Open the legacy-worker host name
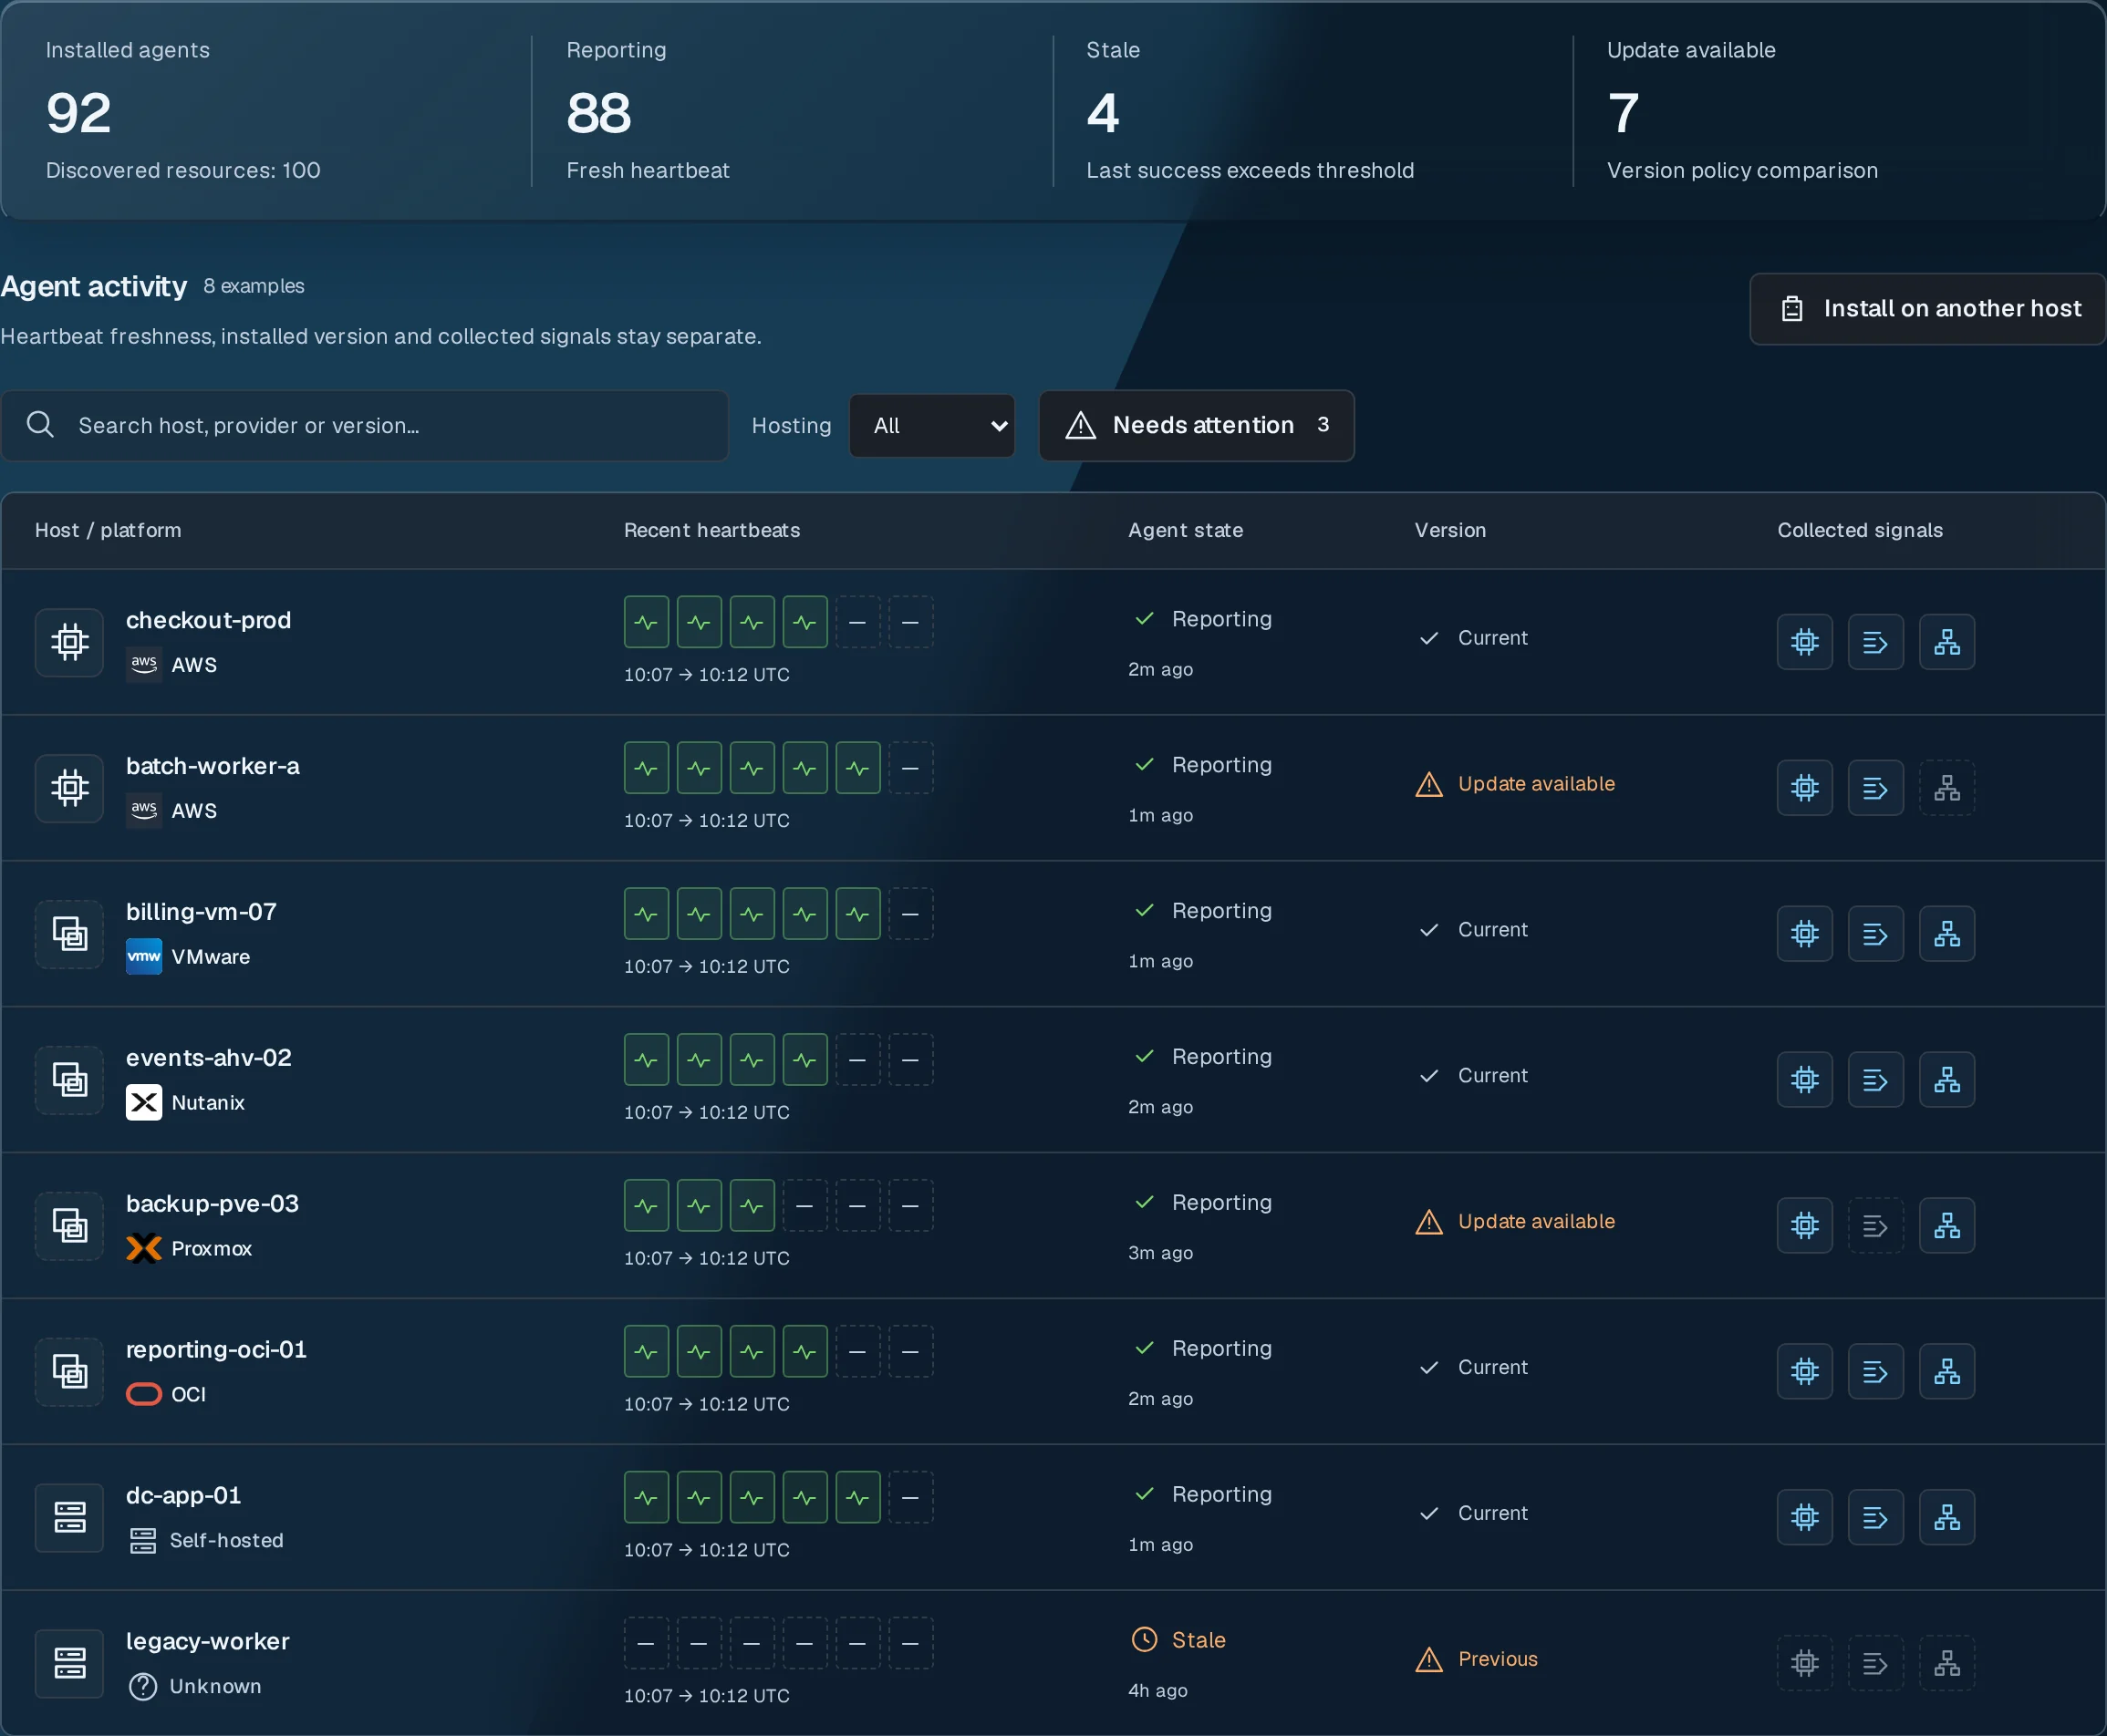2107x1736 pixels. click(x=207, y=1643)
